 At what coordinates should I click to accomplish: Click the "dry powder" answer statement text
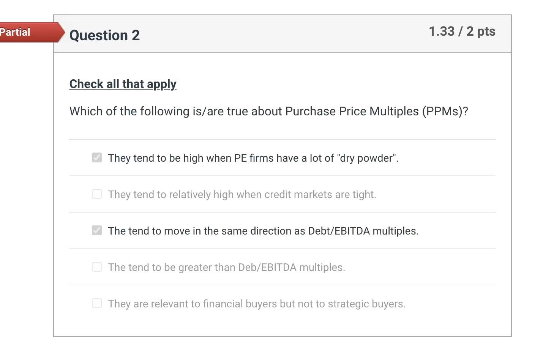pyautogui.click(x=253, y=158)
